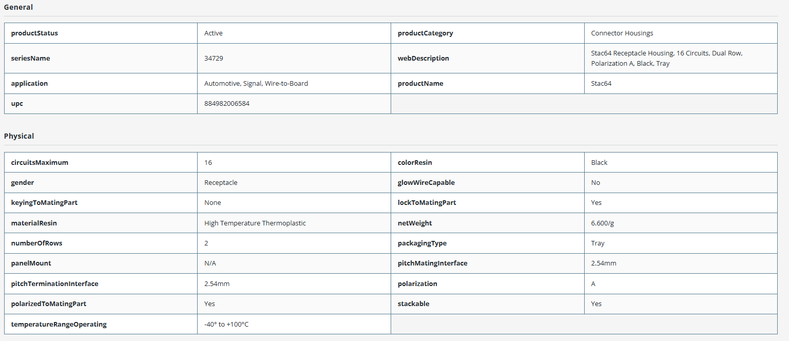789x341 pixels.
Task: Click the temperatureRangeOperating label
Action: tap(59, 324)
